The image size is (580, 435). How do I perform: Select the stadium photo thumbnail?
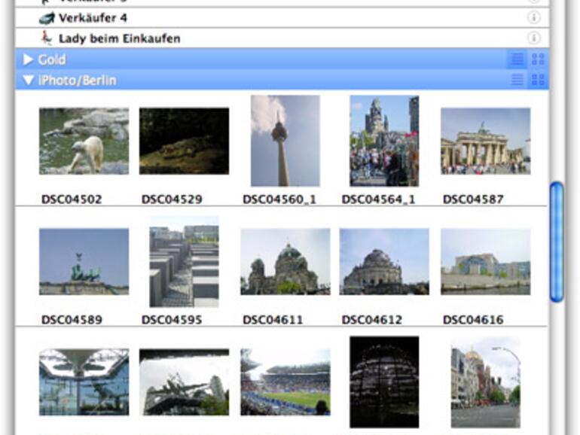point(285,382)
